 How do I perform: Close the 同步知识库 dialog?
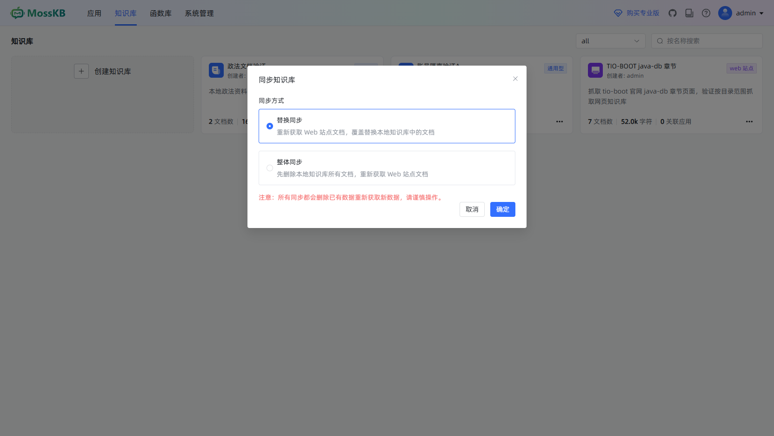coord(515,79)
